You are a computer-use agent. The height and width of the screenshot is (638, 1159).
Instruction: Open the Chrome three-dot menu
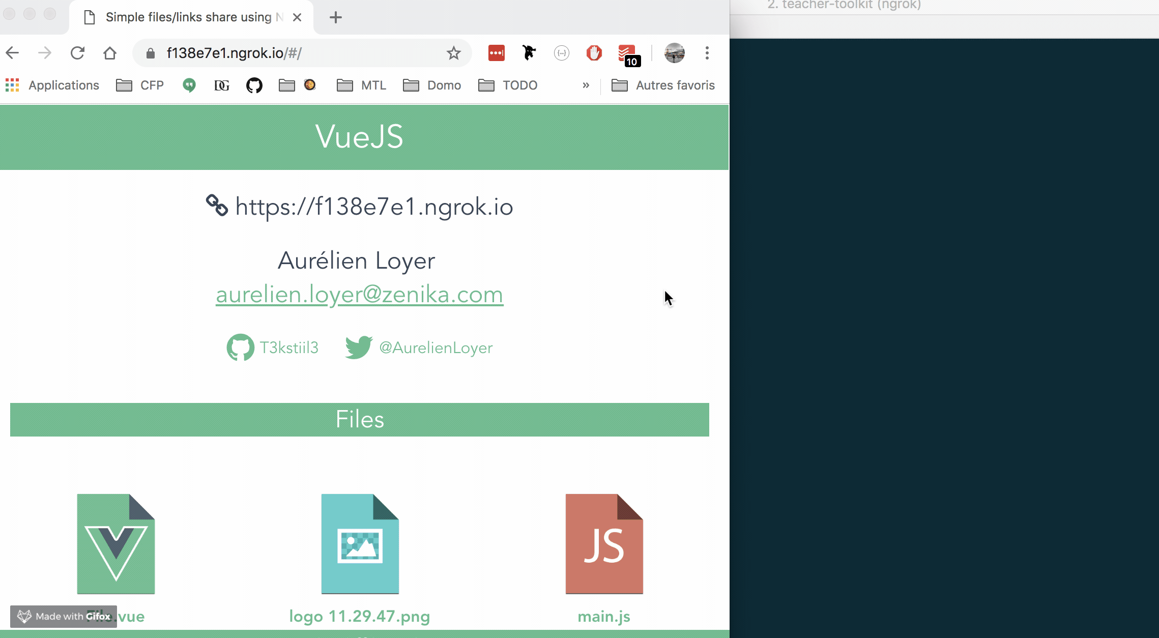tap(707, 53)
